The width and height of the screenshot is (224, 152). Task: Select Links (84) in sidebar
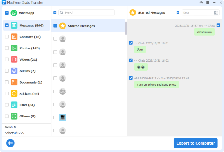[x=26, y=105]
